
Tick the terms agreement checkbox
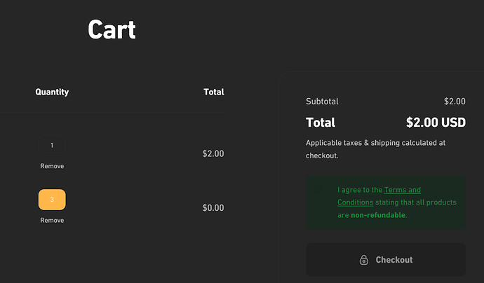[318, 189]
